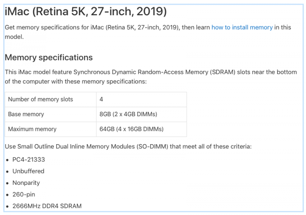306x215 pixels.
Task: Click the 'Number of memory slots' cell
Action: 51,100
